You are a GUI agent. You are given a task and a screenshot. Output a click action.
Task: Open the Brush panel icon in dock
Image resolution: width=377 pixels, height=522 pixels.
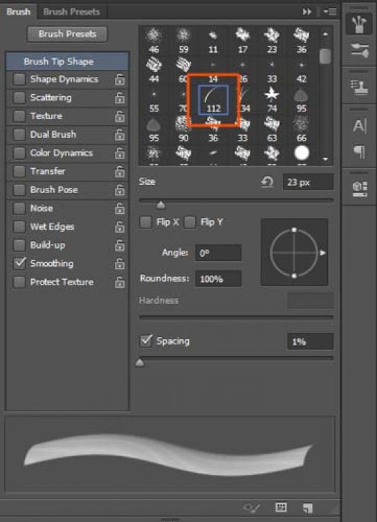359,24
